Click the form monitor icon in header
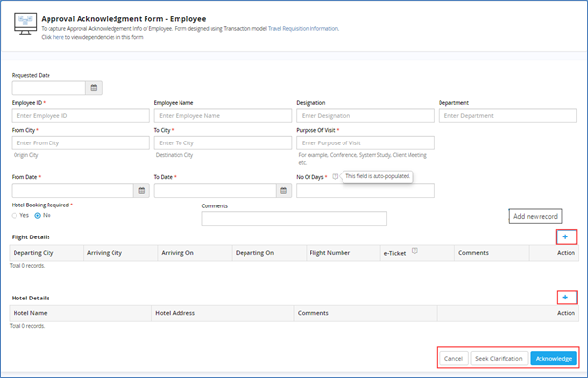588x378 pixels. [25, 23]
